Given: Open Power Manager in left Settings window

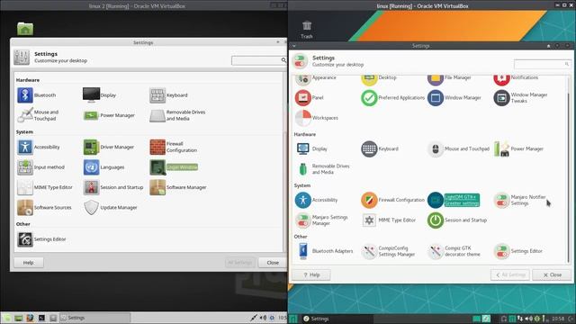Looking at the screenshot, I should [109, 115].
